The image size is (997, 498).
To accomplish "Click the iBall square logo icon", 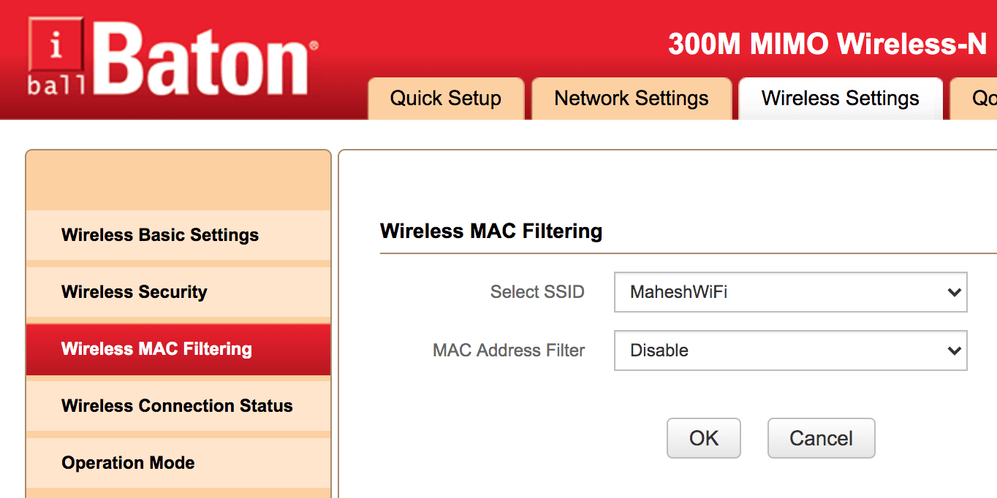I will pyautogui.click(x=56, y=56).
